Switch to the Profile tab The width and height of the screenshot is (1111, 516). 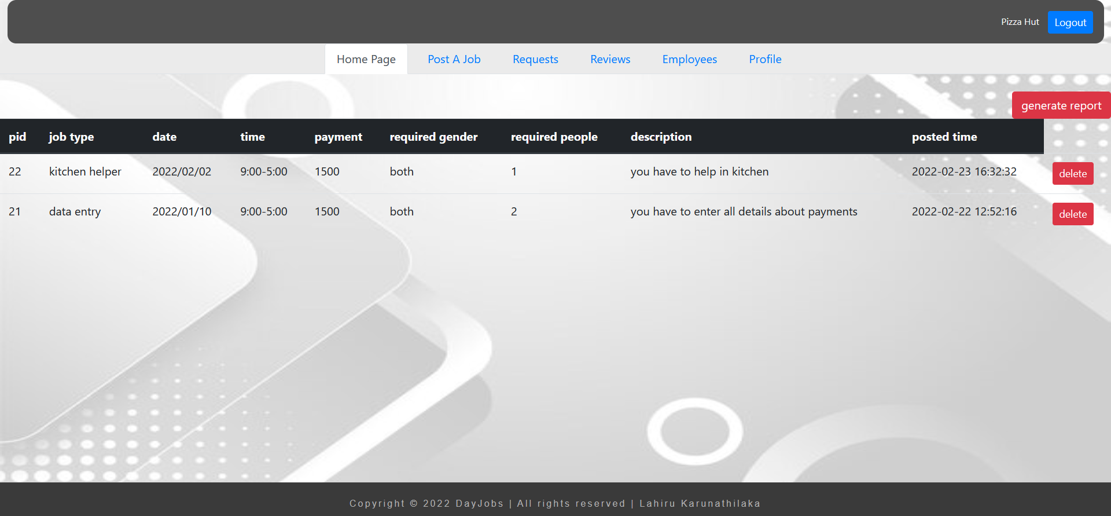coord(765,59)
